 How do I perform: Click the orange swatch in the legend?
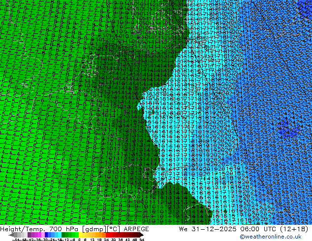pyautogui.click(x=101, y=235)
